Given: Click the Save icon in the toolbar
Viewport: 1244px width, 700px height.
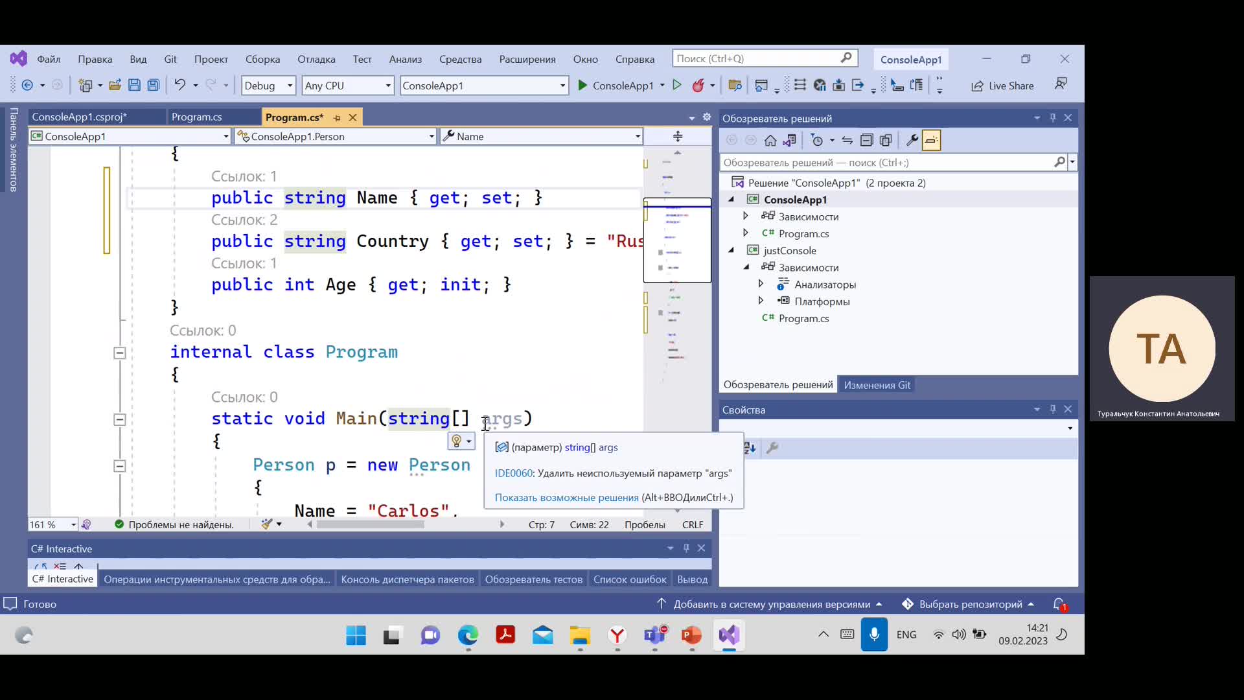Looking at the screenshot, I should [x=134, y=85].
